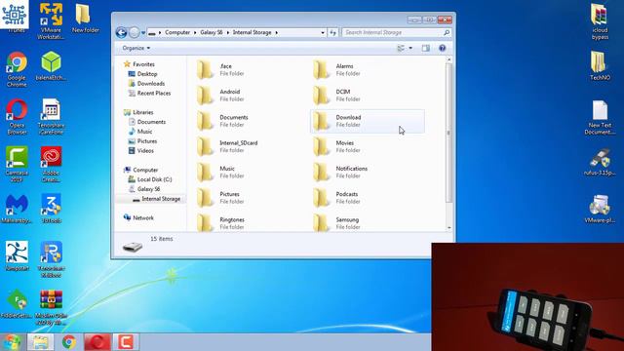Select the Download folder
624x351 pixels.
pyautogui.click(x=368, y=121)
